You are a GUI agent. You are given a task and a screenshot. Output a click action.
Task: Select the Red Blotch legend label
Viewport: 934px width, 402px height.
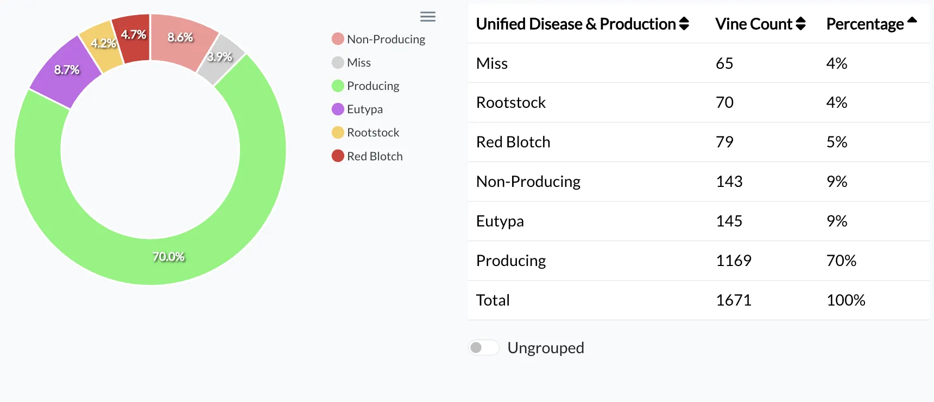tap(375, 155)
